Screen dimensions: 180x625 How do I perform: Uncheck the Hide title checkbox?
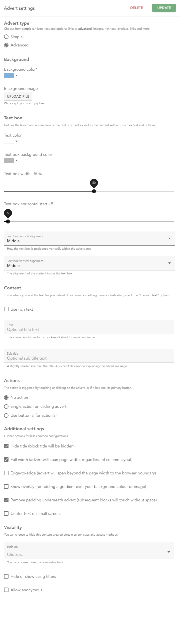point(6,446)
